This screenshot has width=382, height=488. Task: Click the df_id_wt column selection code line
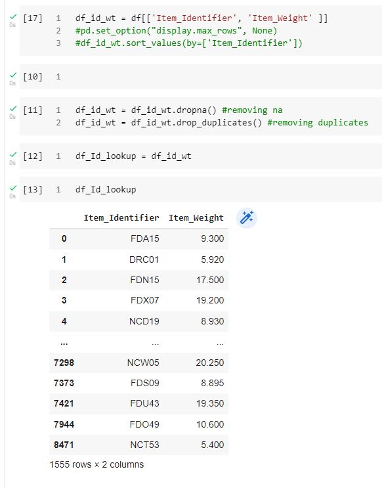tap(202, 18)
